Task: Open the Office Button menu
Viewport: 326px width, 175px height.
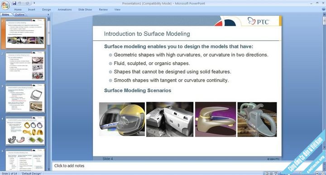Action: point(5,5)
